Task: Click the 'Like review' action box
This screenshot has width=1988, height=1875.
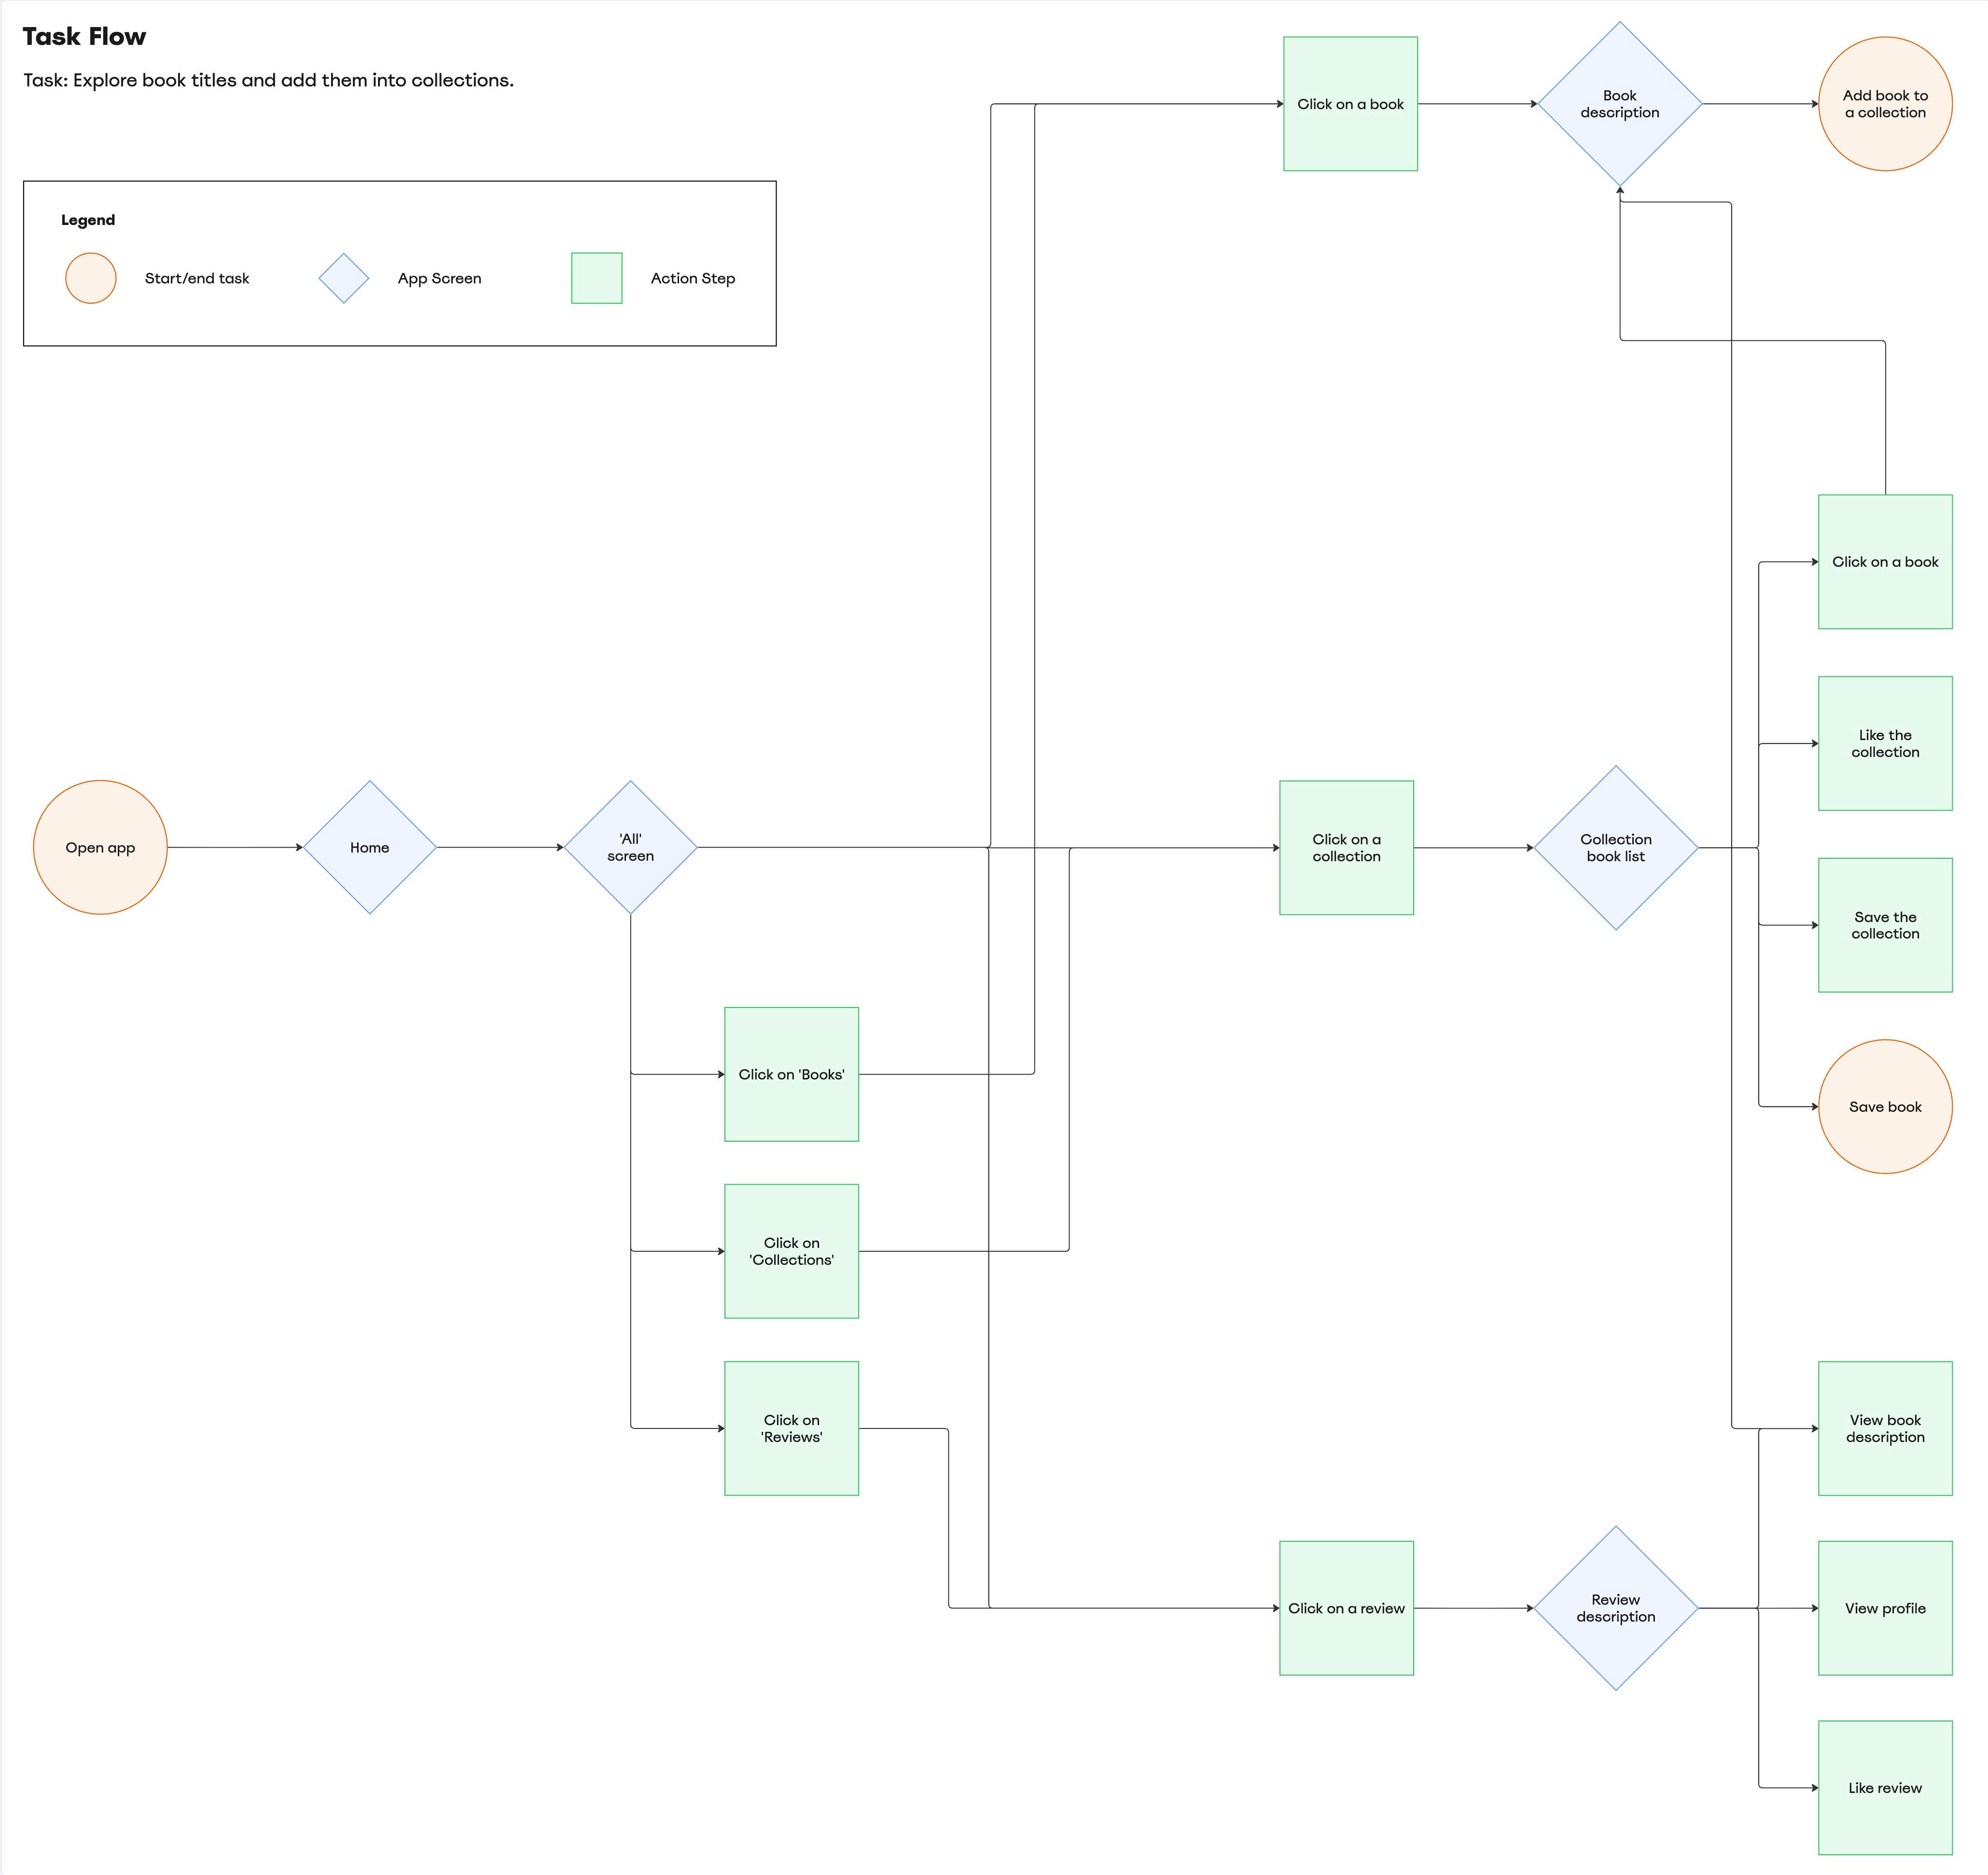Action: [x=1885, y=1788]
